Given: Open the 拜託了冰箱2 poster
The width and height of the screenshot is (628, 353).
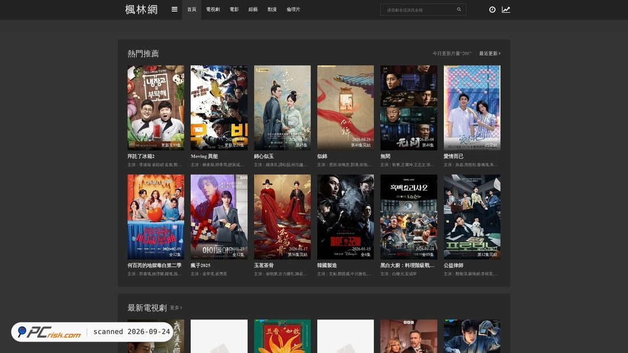Looking at the screenshot, I should (x=156, y=108).
